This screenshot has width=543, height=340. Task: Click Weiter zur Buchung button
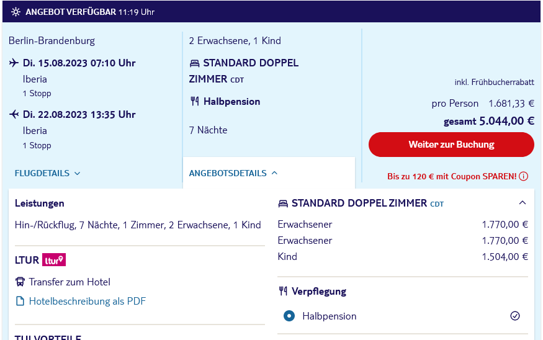[451, 145]
